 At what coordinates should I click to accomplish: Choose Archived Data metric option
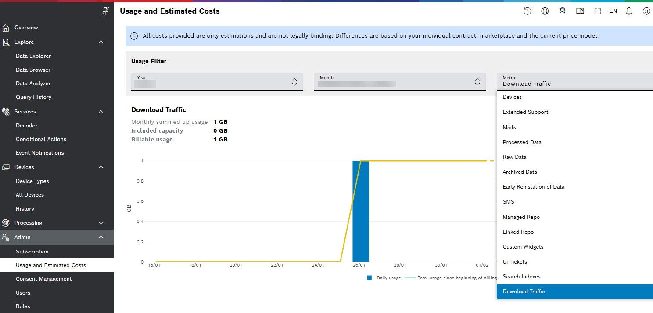520,172
